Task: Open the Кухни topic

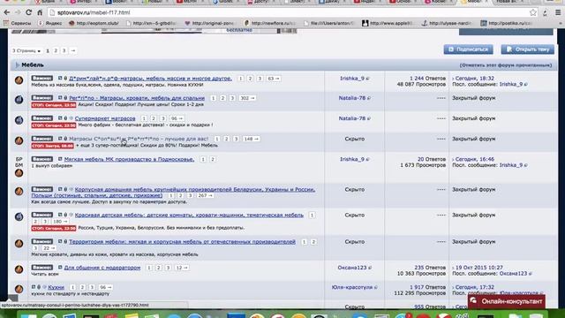Action: [x=56, y=287]
